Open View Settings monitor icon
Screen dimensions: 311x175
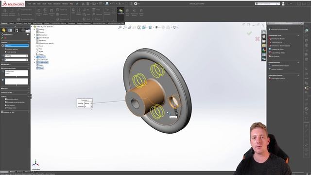click(x=174, y=27)
